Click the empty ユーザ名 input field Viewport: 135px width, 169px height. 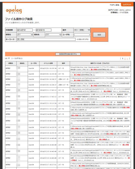82,35
